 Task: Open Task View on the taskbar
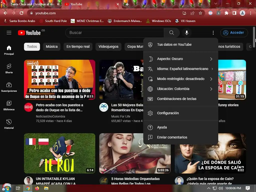18,188
